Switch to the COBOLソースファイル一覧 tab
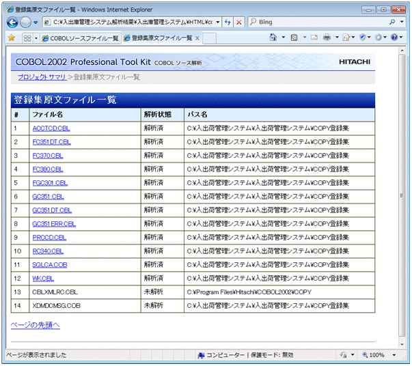Screen dimensions: 412x366 click(81, 38)
